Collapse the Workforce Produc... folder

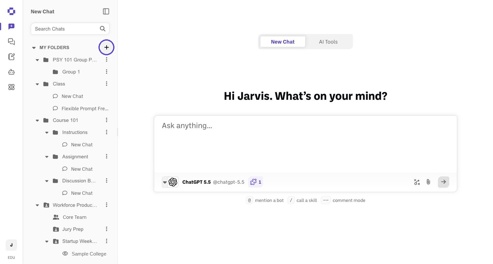pos(37,205)
